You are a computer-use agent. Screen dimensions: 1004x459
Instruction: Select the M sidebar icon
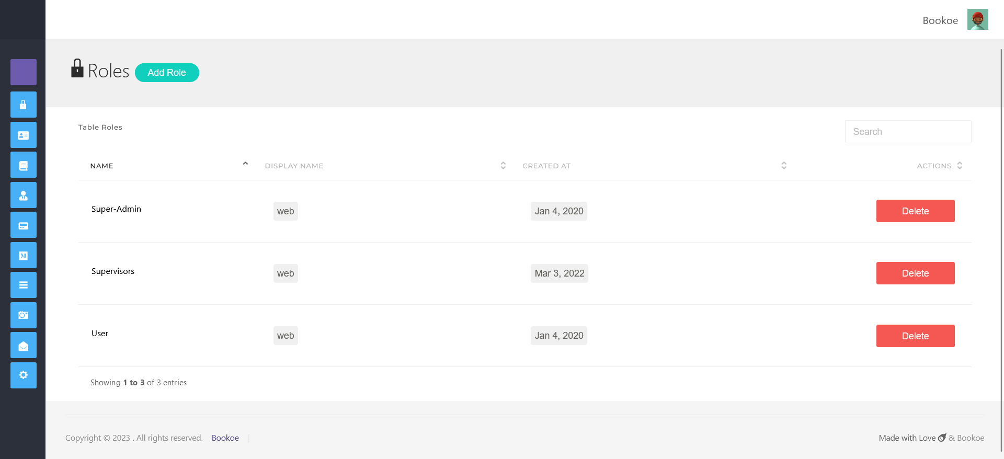[x=23, y=255]
